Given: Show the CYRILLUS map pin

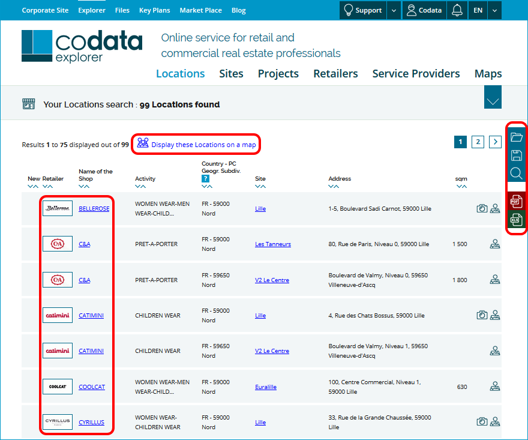Looking at the screenshot, I should pos(494,422).
